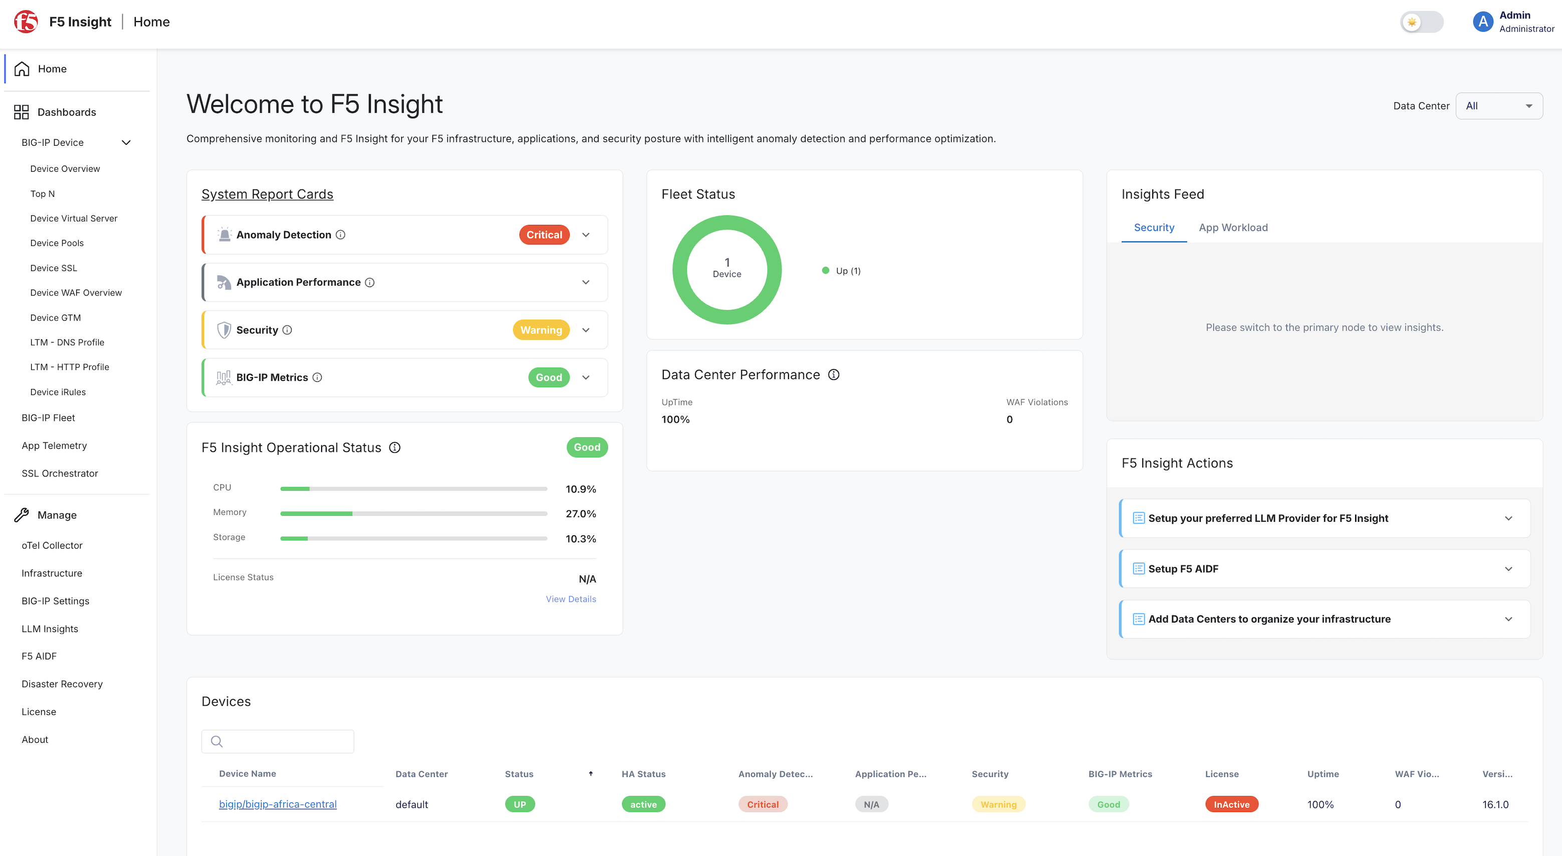Image resolution: width=1562 pixels, height=856 pixels.
Task: Open Device GTM dashboard
Action: tap(55, 317)
